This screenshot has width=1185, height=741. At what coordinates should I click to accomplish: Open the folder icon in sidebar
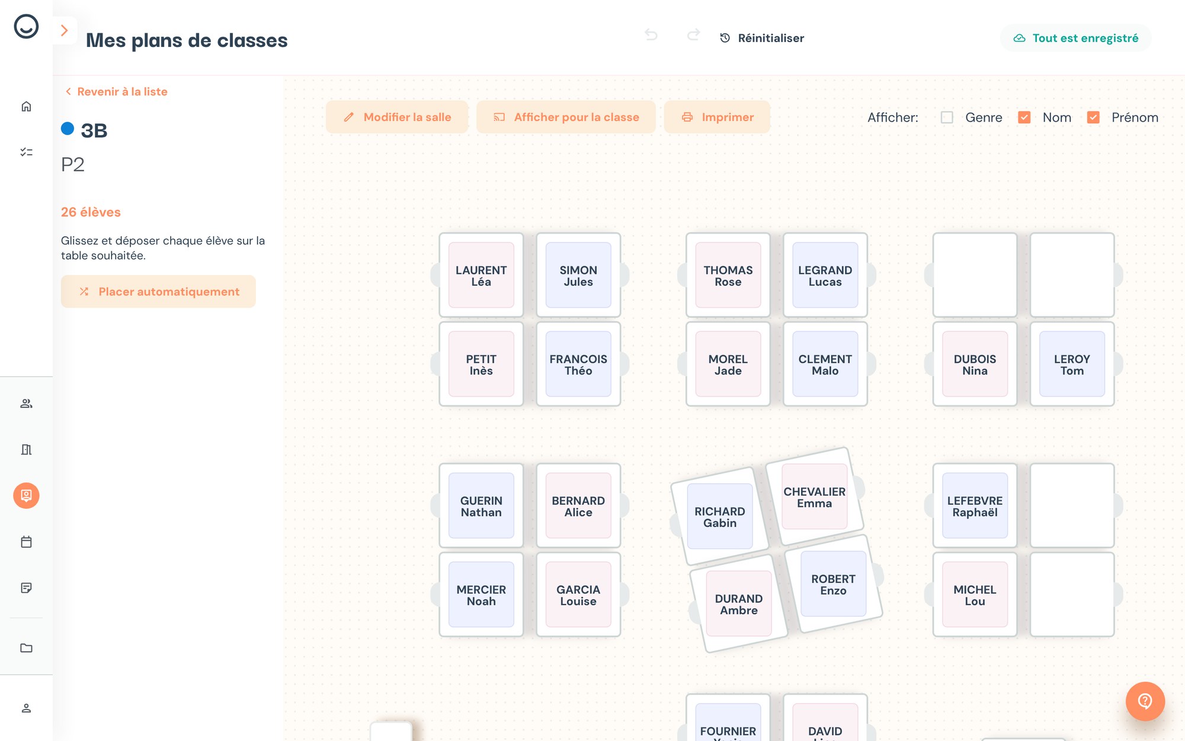tap(26, 648)
